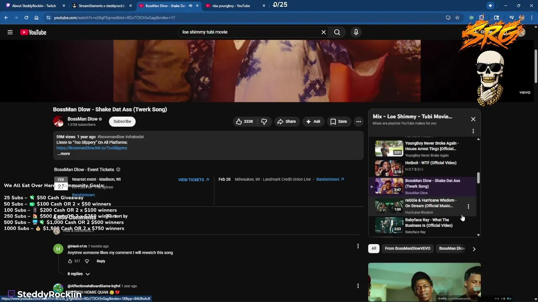Click the address bar URL
The image size is (538, 302).
[x=114, y=18]
